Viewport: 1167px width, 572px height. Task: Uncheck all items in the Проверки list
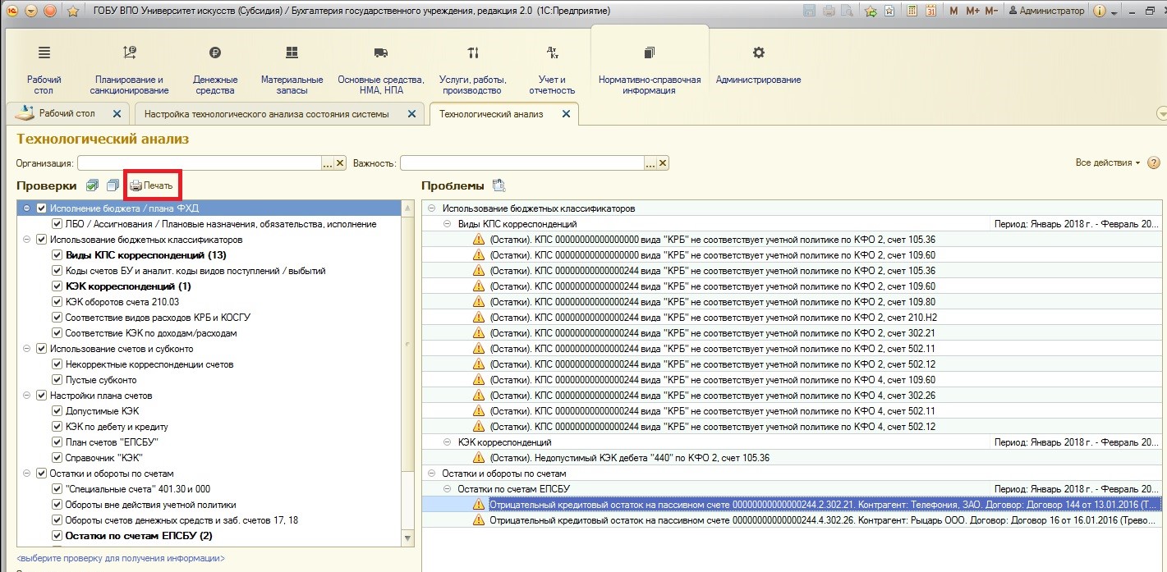[x=113, y=185]
